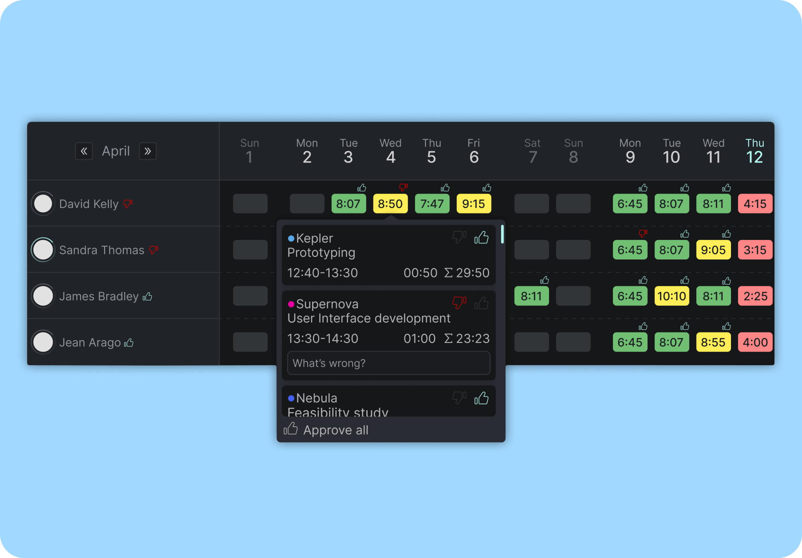Select the Thu 12 column header
This screenshot has height=558, width=802.
point(755,151)
